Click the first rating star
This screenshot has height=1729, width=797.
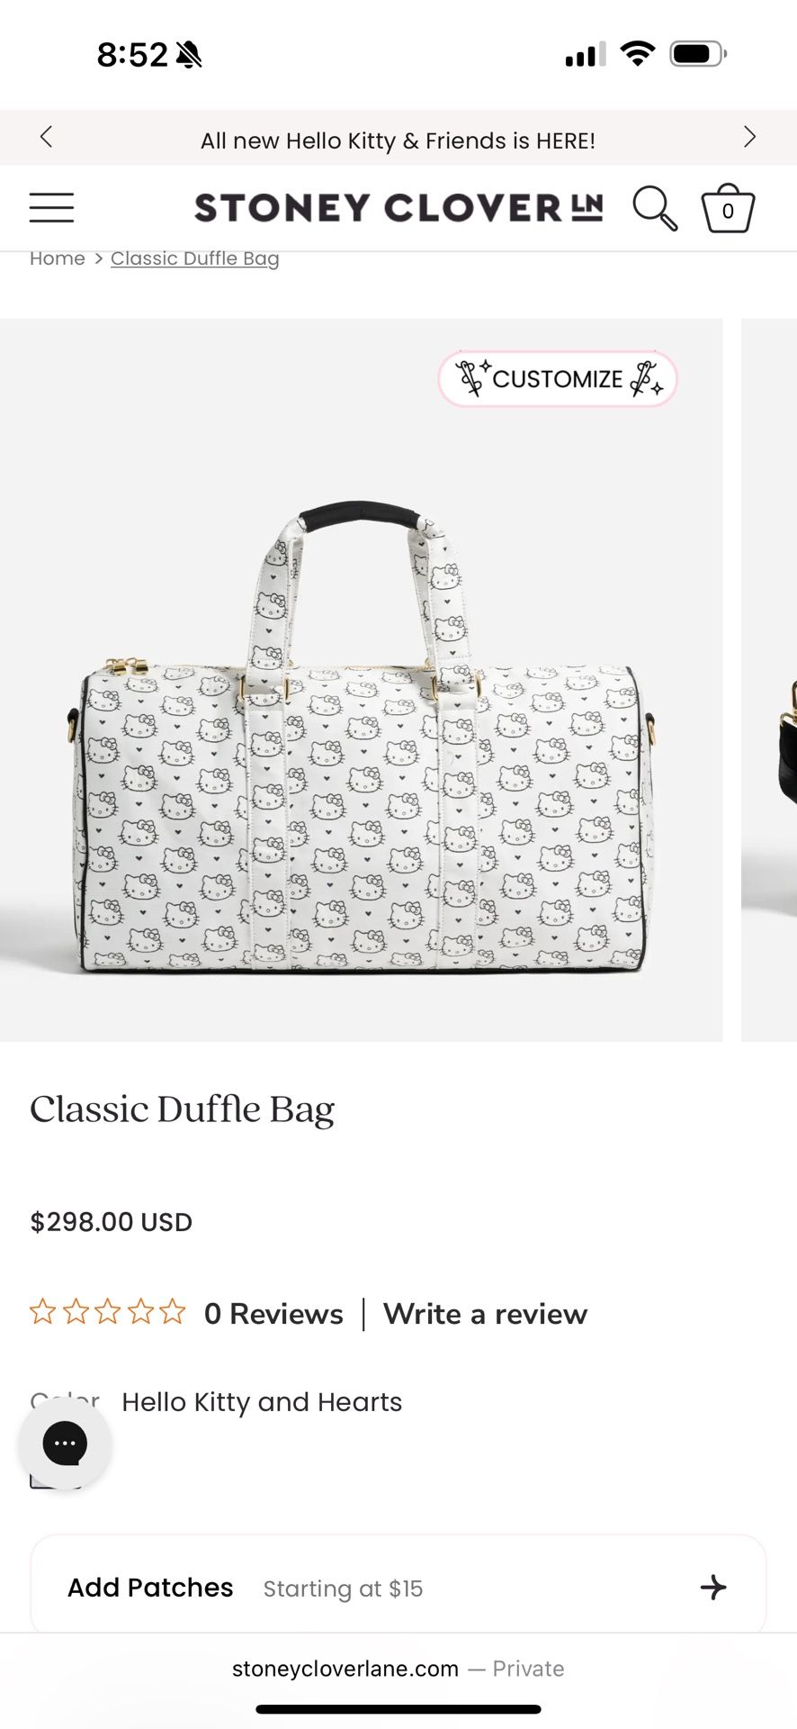(43, 1312)
